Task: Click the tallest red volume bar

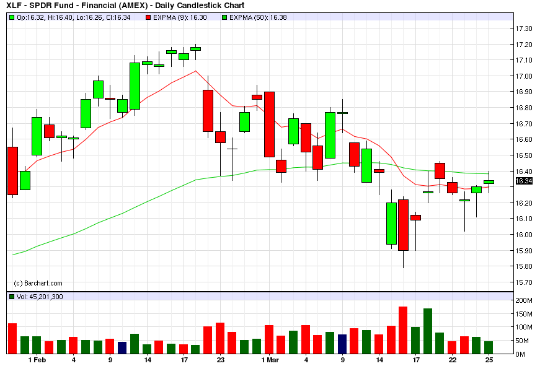Action: [x=403, y=330]
